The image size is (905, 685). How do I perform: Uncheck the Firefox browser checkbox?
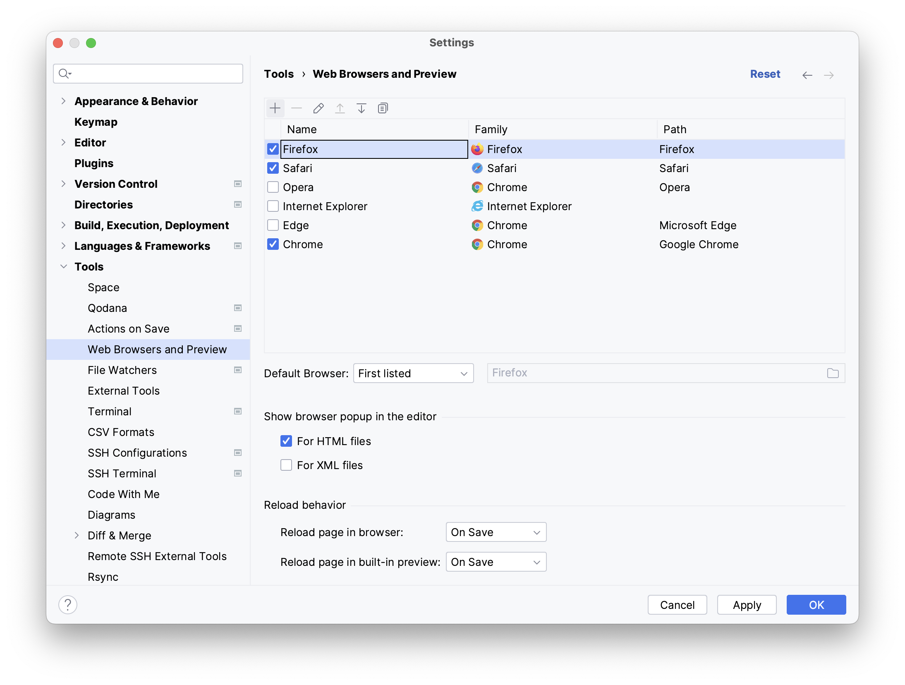pyautogui.click(x=273, y=149)
